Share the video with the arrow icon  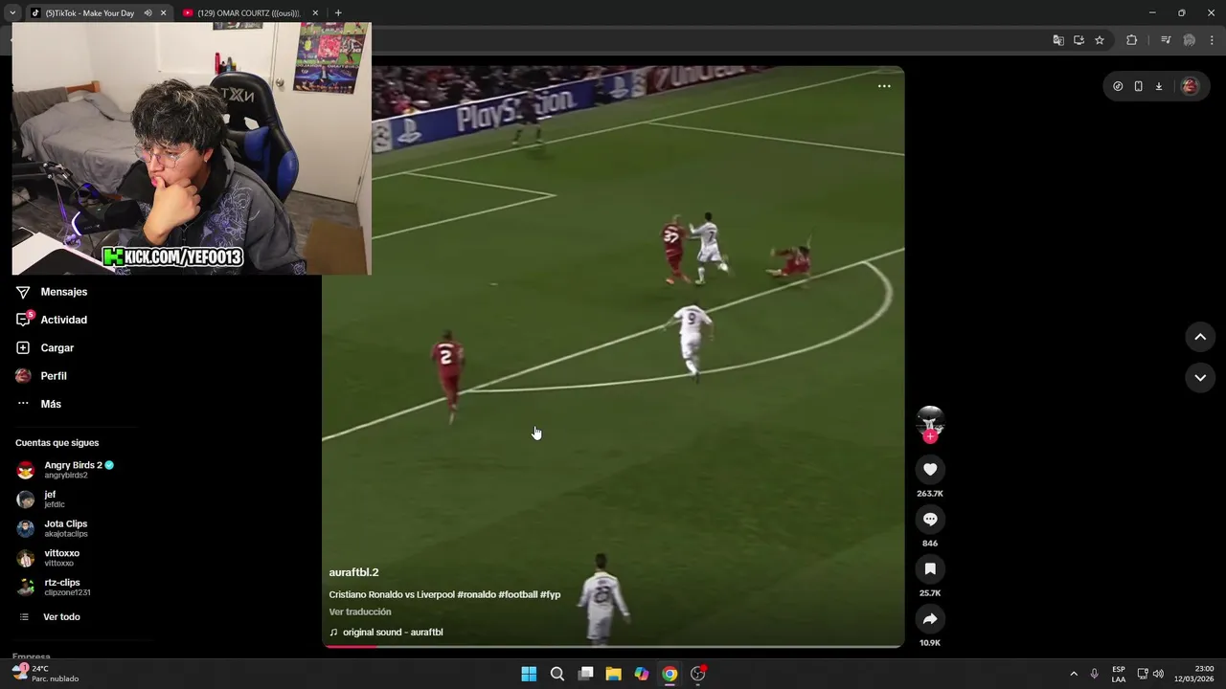(930, 618)
